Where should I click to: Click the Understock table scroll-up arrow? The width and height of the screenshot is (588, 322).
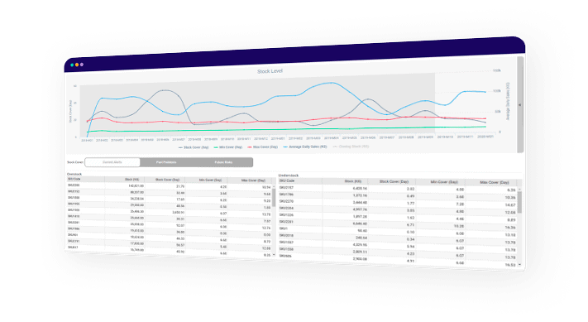tap(519, 190)
